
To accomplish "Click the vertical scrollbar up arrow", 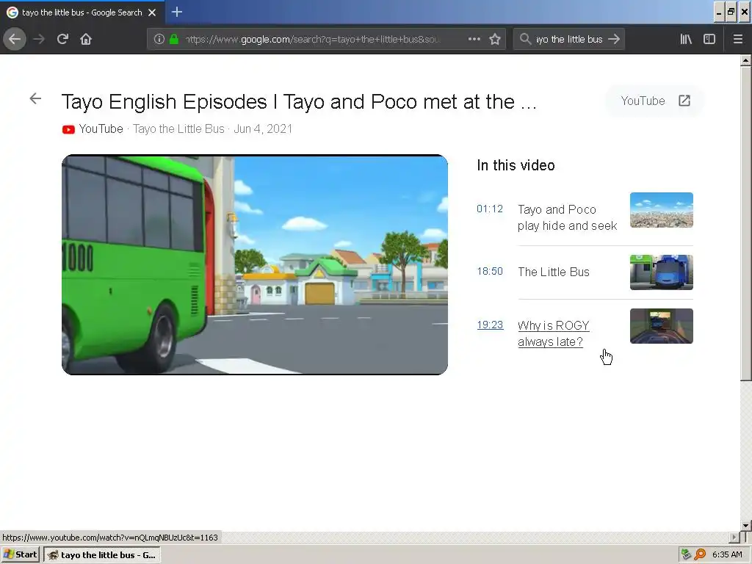I will coord(745,60).
